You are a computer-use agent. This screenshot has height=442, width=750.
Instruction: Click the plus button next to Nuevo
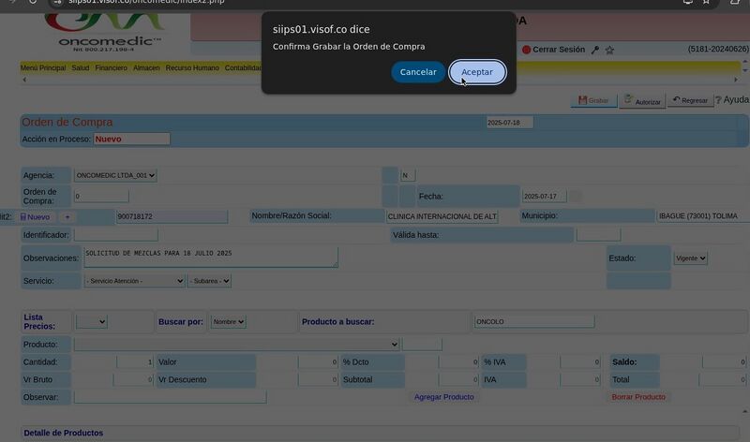[67, 216]
